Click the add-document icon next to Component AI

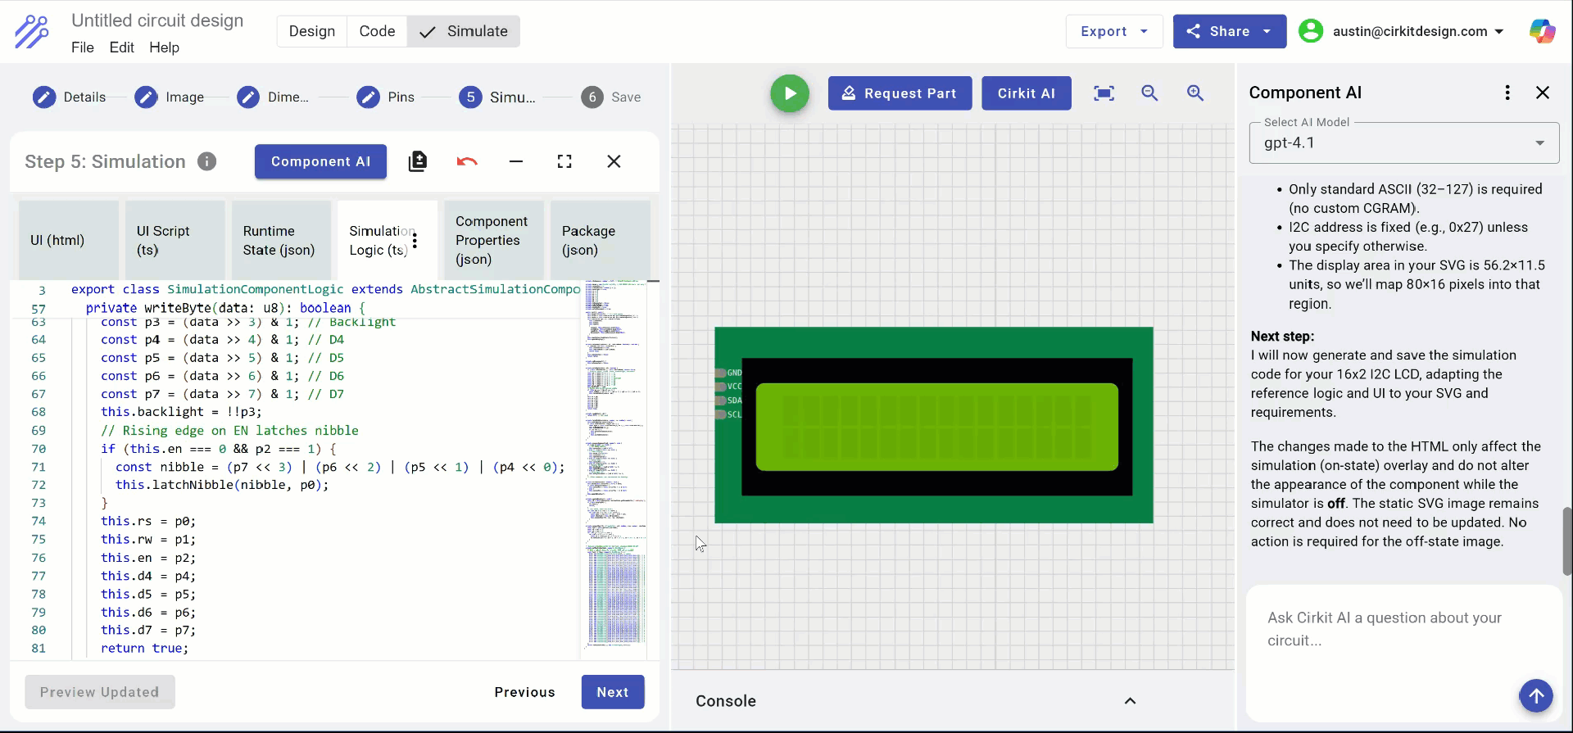418,161
